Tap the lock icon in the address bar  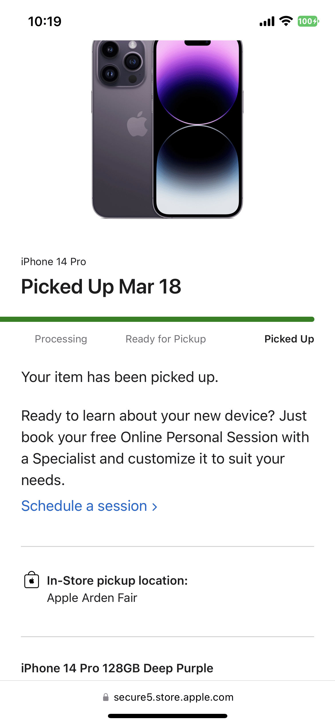pos(106,697)
